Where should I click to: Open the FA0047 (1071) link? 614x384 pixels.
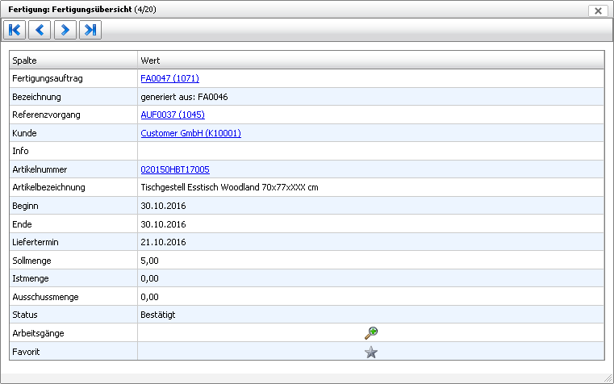tap(169, 78)
